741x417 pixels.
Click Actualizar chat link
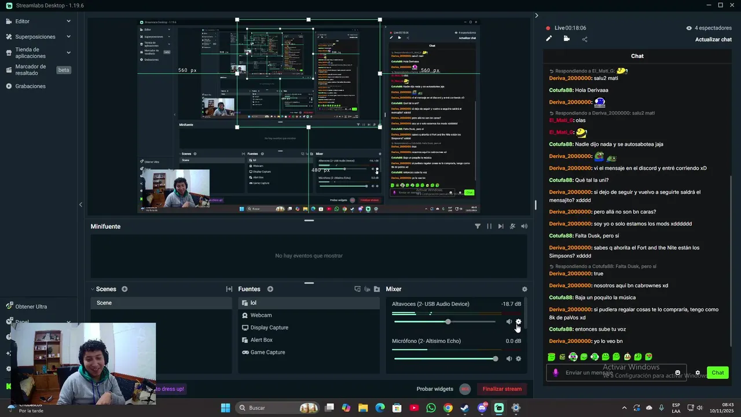pyautogui.click(x=713, y=39)
